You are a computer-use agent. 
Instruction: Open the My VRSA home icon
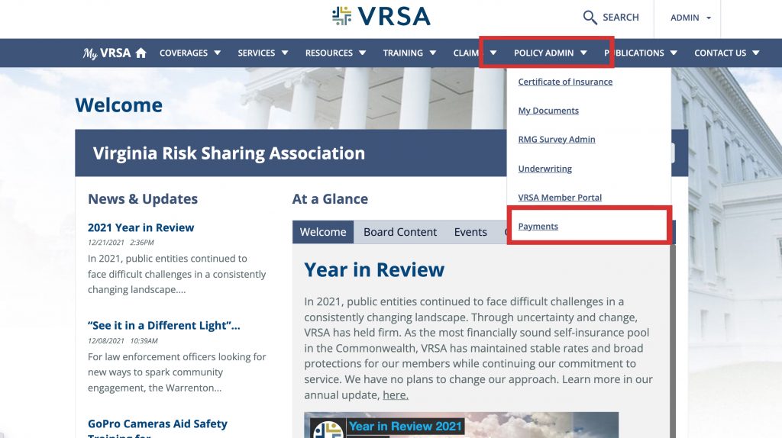coord(141,53)
